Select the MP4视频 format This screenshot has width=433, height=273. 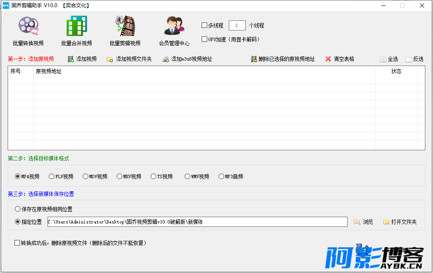tap(17, 176)
